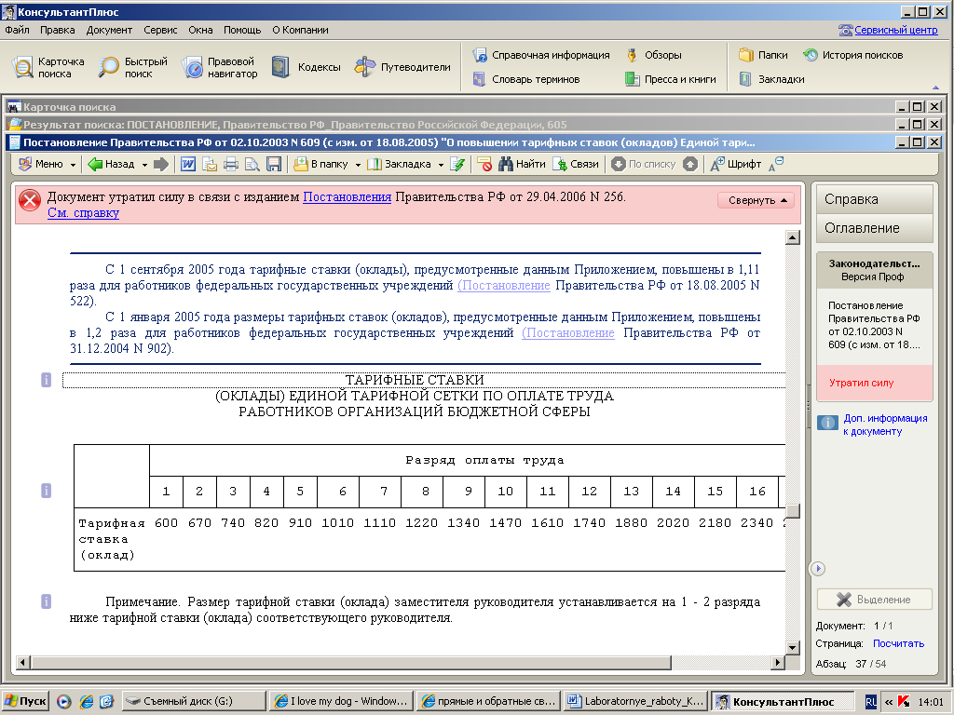The width and height of the screenshot is (954, 715).
Task: Open the Документ menu
Action: (109, 30)
